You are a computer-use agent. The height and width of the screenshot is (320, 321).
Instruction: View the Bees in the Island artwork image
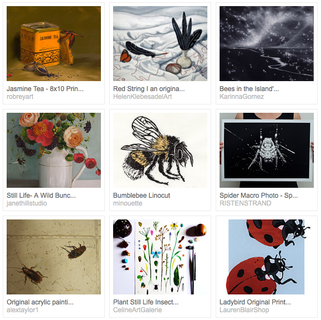(x=267, y=43)
